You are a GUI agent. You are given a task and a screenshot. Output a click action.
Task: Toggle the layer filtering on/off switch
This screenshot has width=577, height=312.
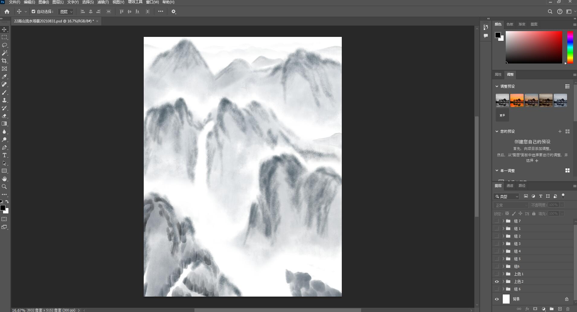[x=563, y=196]
